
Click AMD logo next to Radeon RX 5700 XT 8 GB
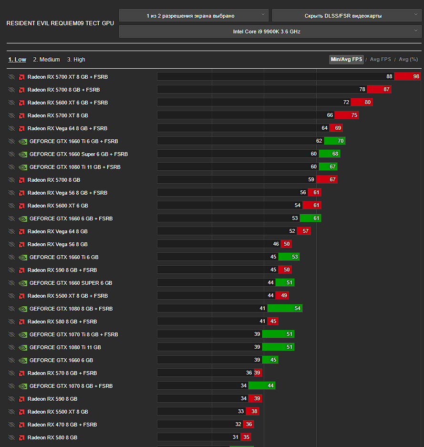point(21,116)
